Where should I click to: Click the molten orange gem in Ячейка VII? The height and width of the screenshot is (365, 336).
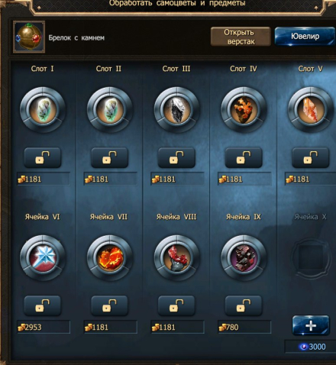(x=110, y=258)
